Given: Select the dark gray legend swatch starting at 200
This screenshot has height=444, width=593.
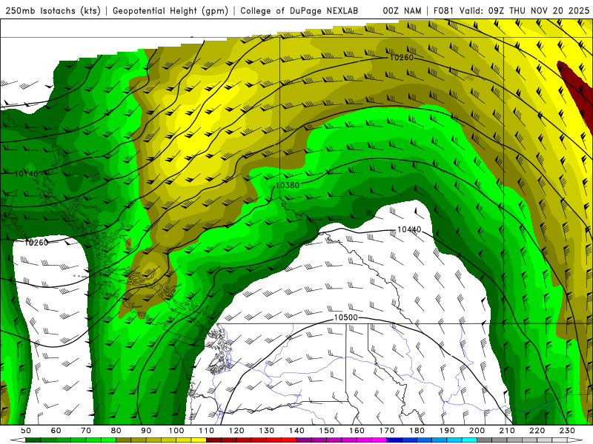Looking at the screenshot, I should (485, 440).
